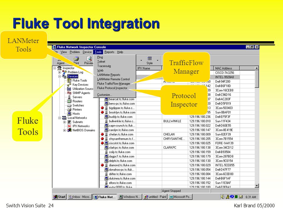Expand the NetBIOS Domains node
The image size is (283, 212).
point(64,130)
